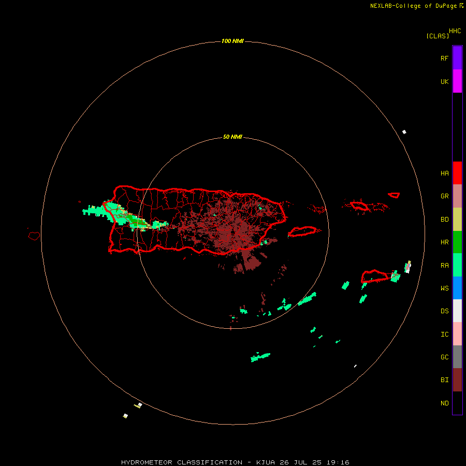Click the "GR" legend label
Viewport: 466px width, 466px height.
tap(444, 196)
